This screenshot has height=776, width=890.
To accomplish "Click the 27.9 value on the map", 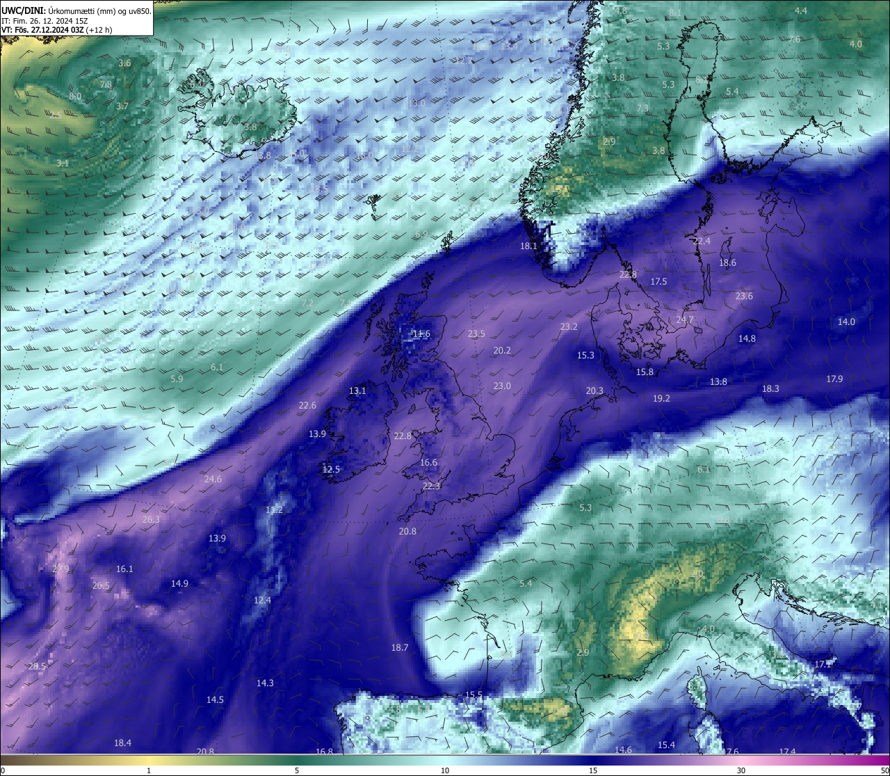I will (61, 569).
